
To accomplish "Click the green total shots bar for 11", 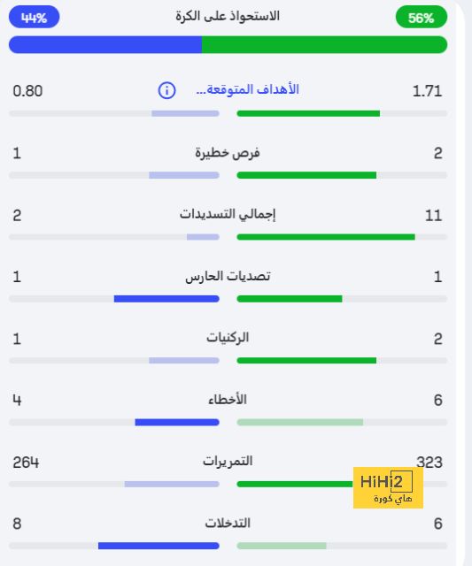I will (x=326, y=237).
